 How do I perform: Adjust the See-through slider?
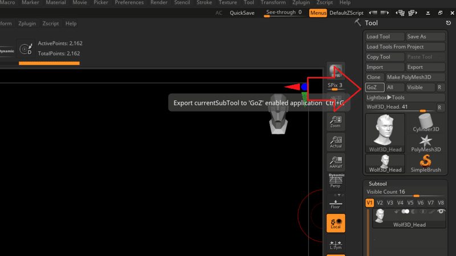[x=284, y=13]
